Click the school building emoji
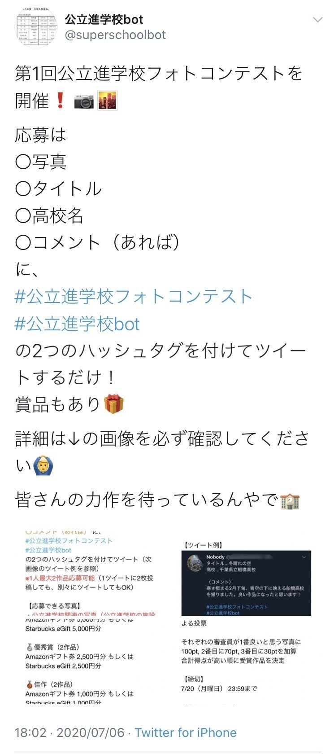334x754 pixels. [x=290, y=500]
